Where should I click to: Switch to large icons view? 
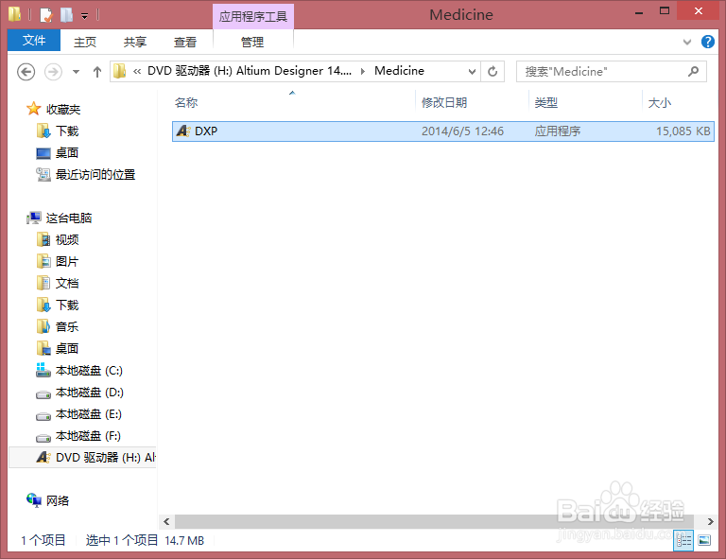click(x=704, y=540)
